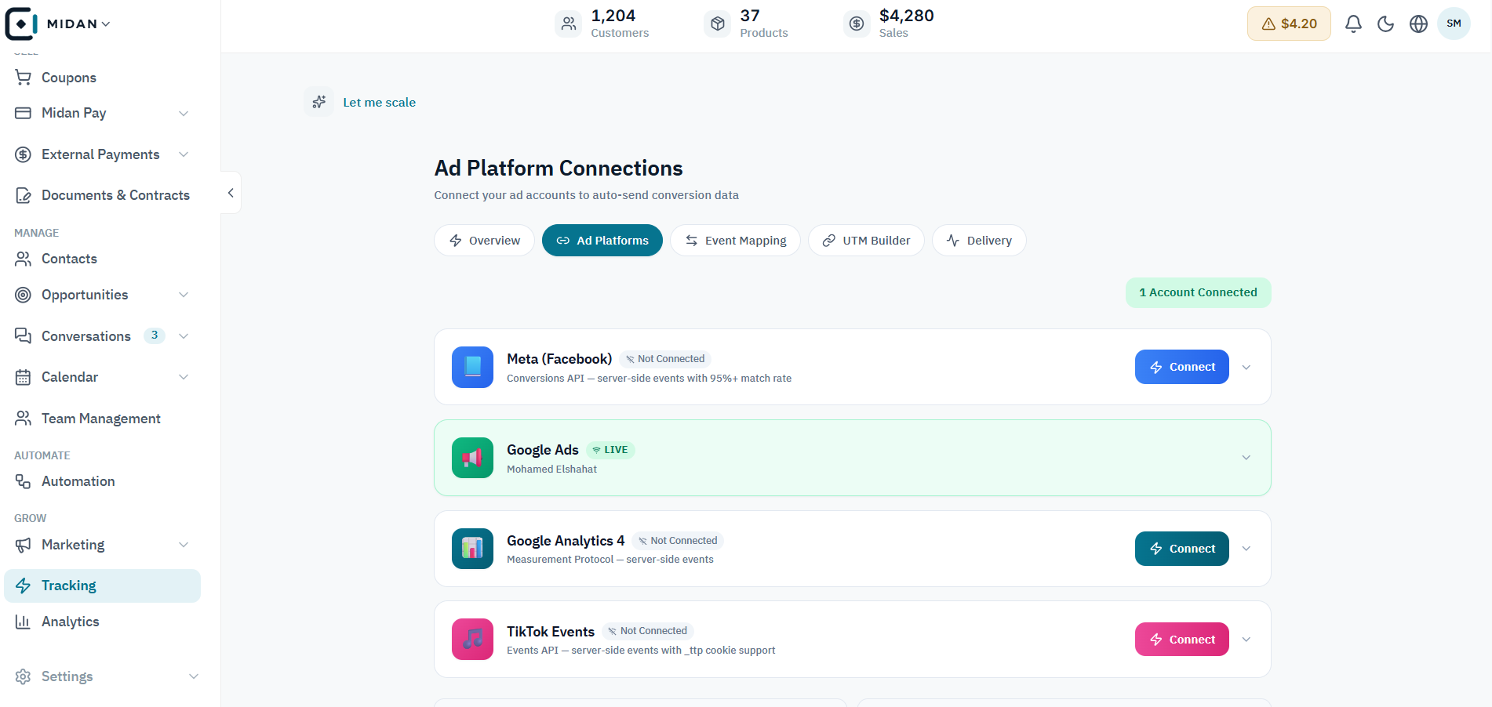
Task: Expand the Opportunities submenu chevron
Action: click(x=184, y=295)
